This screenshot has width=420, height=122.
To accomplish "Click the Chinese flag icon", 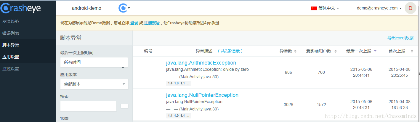I will pyautogui.click(x=314, y=8).
